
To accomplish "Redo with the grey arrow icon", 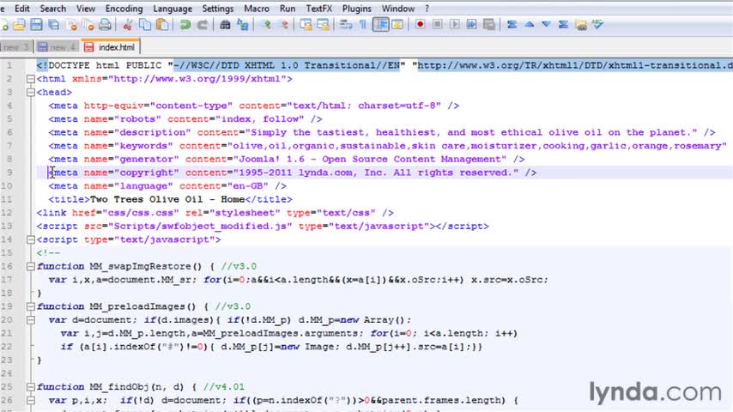I will tap(202, 25).
